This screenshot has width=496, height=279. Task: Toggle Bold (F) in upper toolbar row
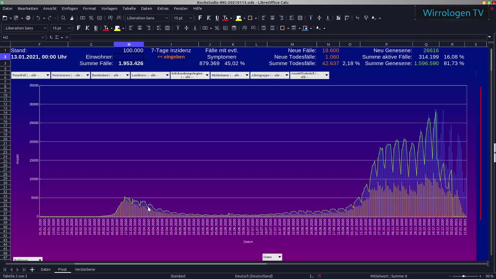click(200, 18)
